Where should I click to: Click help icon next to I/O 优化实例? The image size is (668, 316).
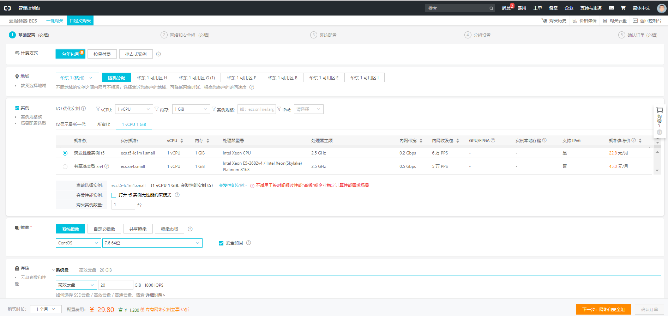pyautogui.click(x=84, y=108)
